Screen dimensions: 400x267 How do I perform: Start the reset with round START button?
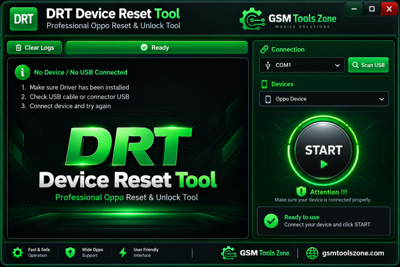tap(323, 150)
